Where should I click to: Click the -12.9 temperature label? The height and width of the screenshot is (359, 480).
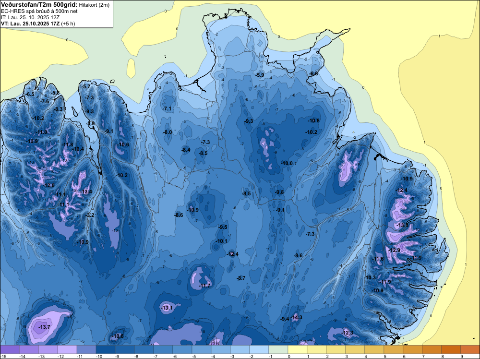[394, 250]
